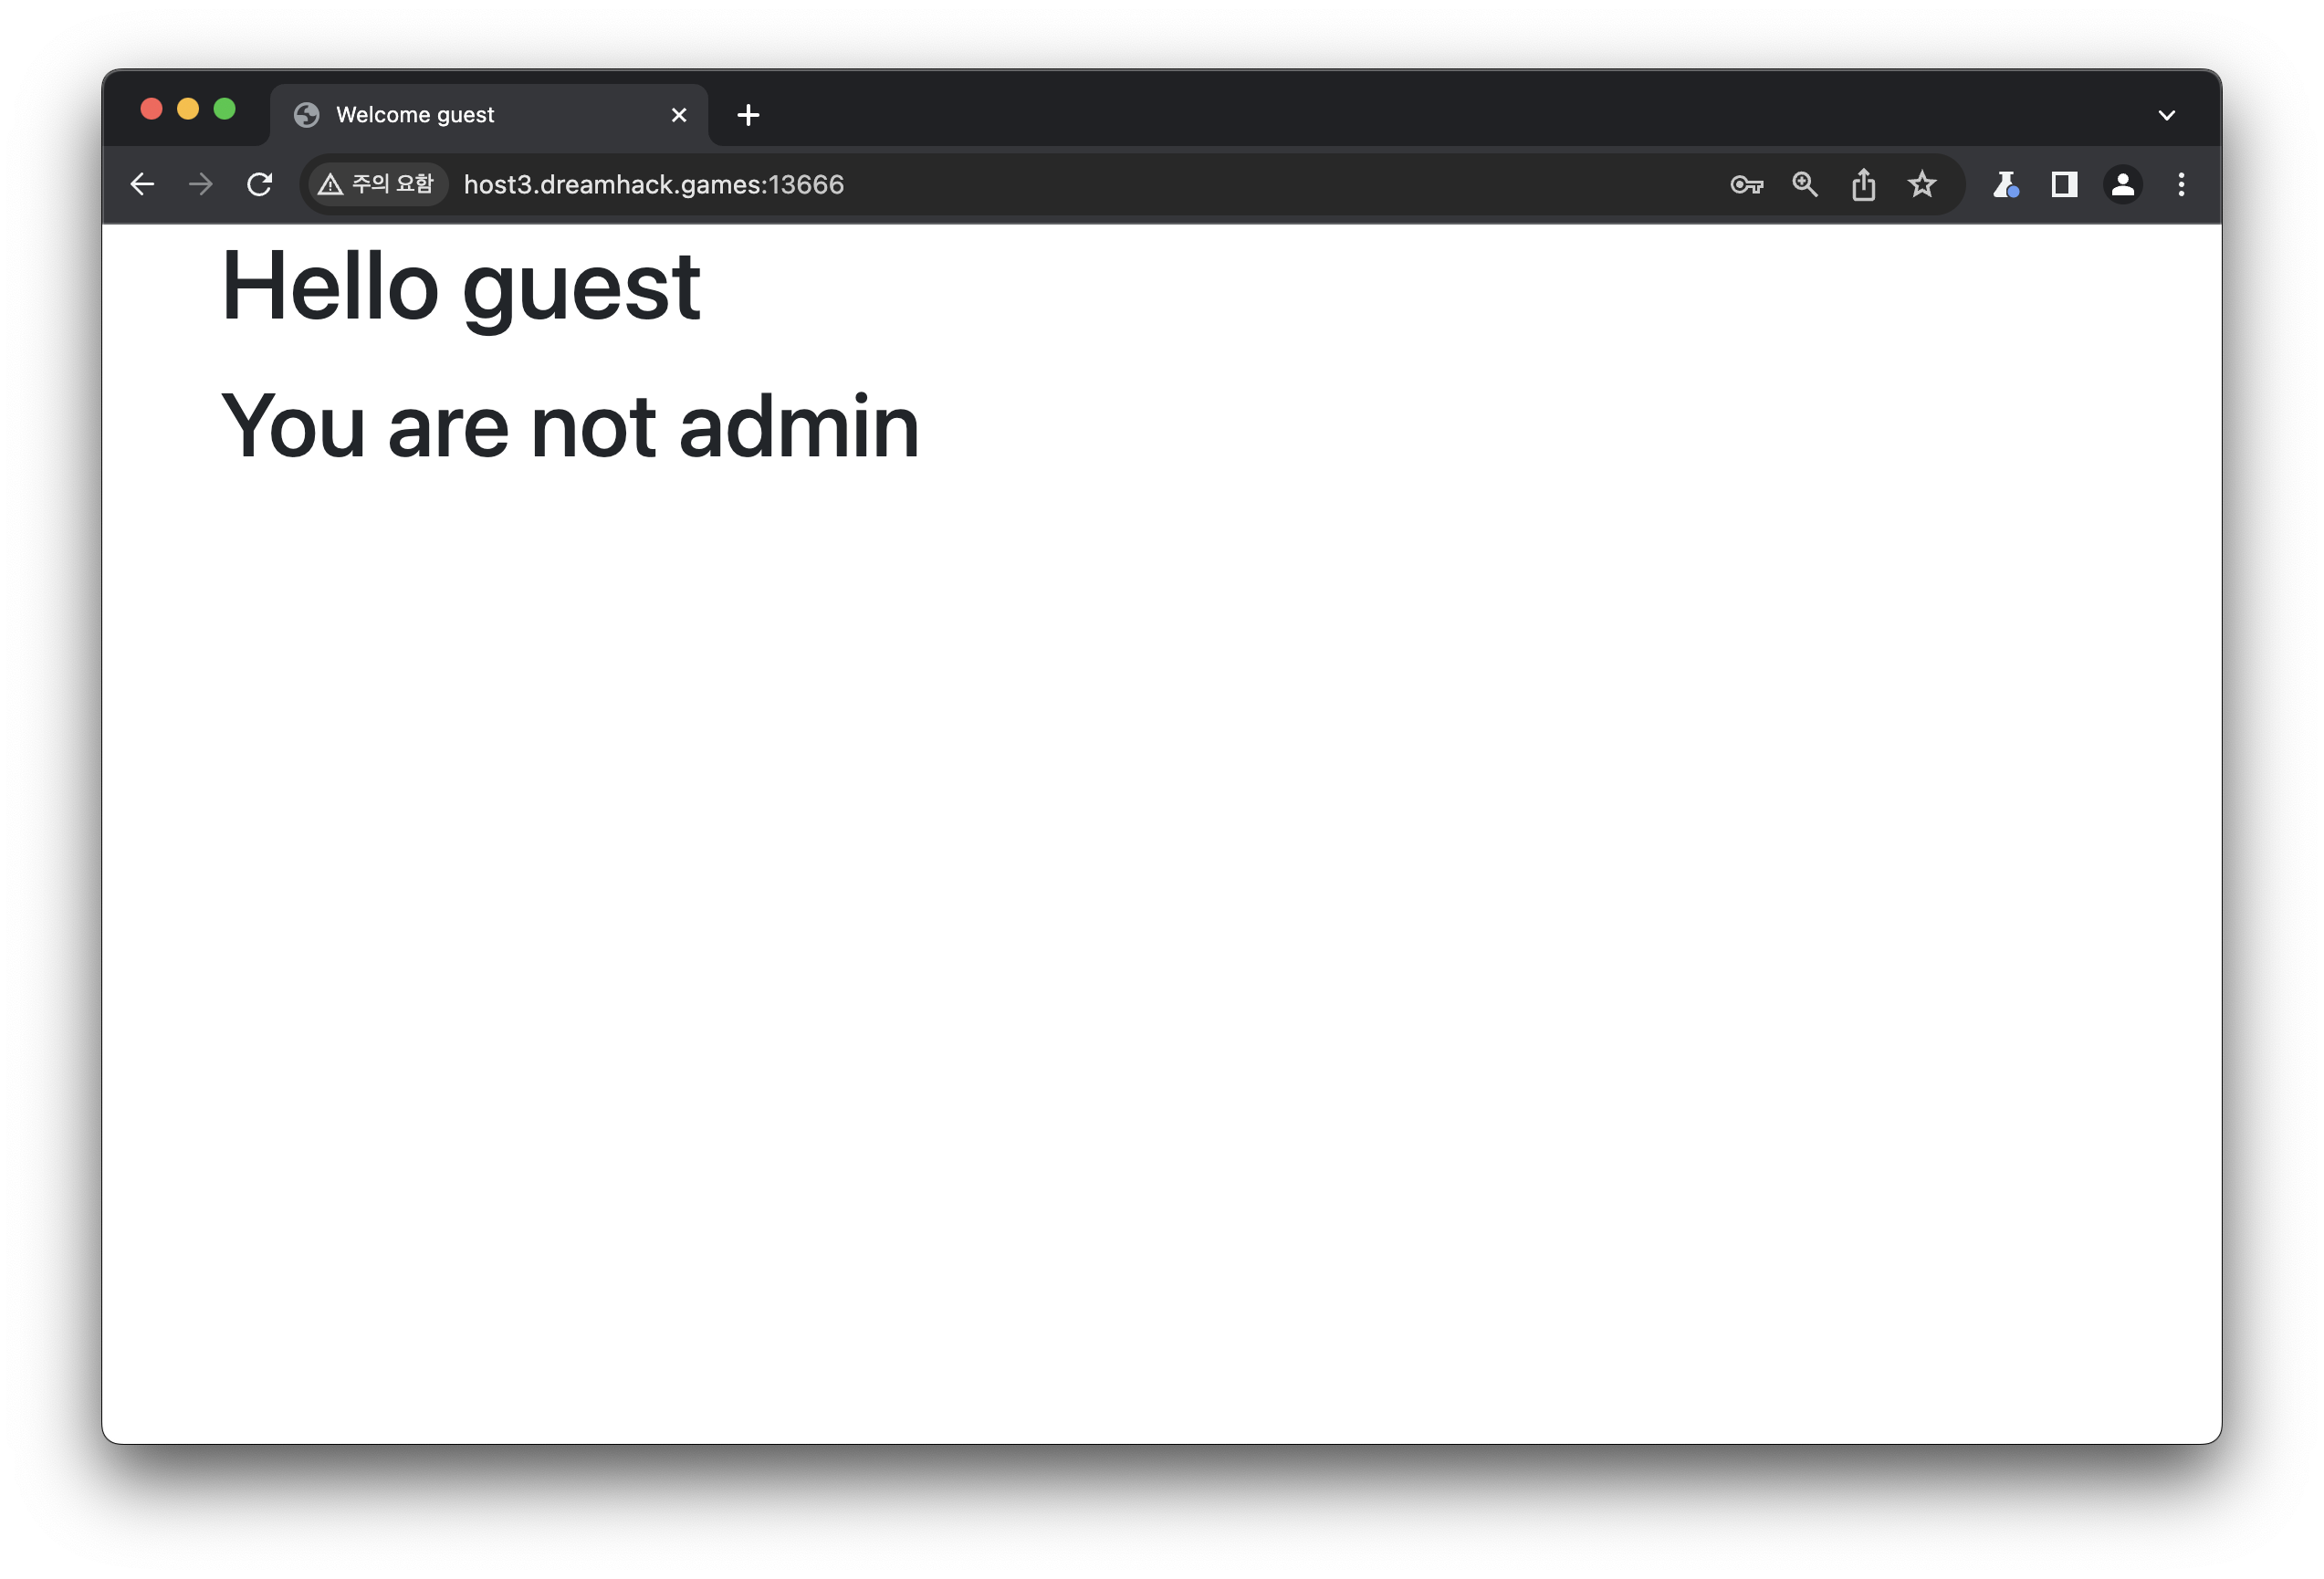This screenshot has height=1579, width=2324.
Task: Click the zoom magnifier icon in address bar
Action: click(1805, 184)
